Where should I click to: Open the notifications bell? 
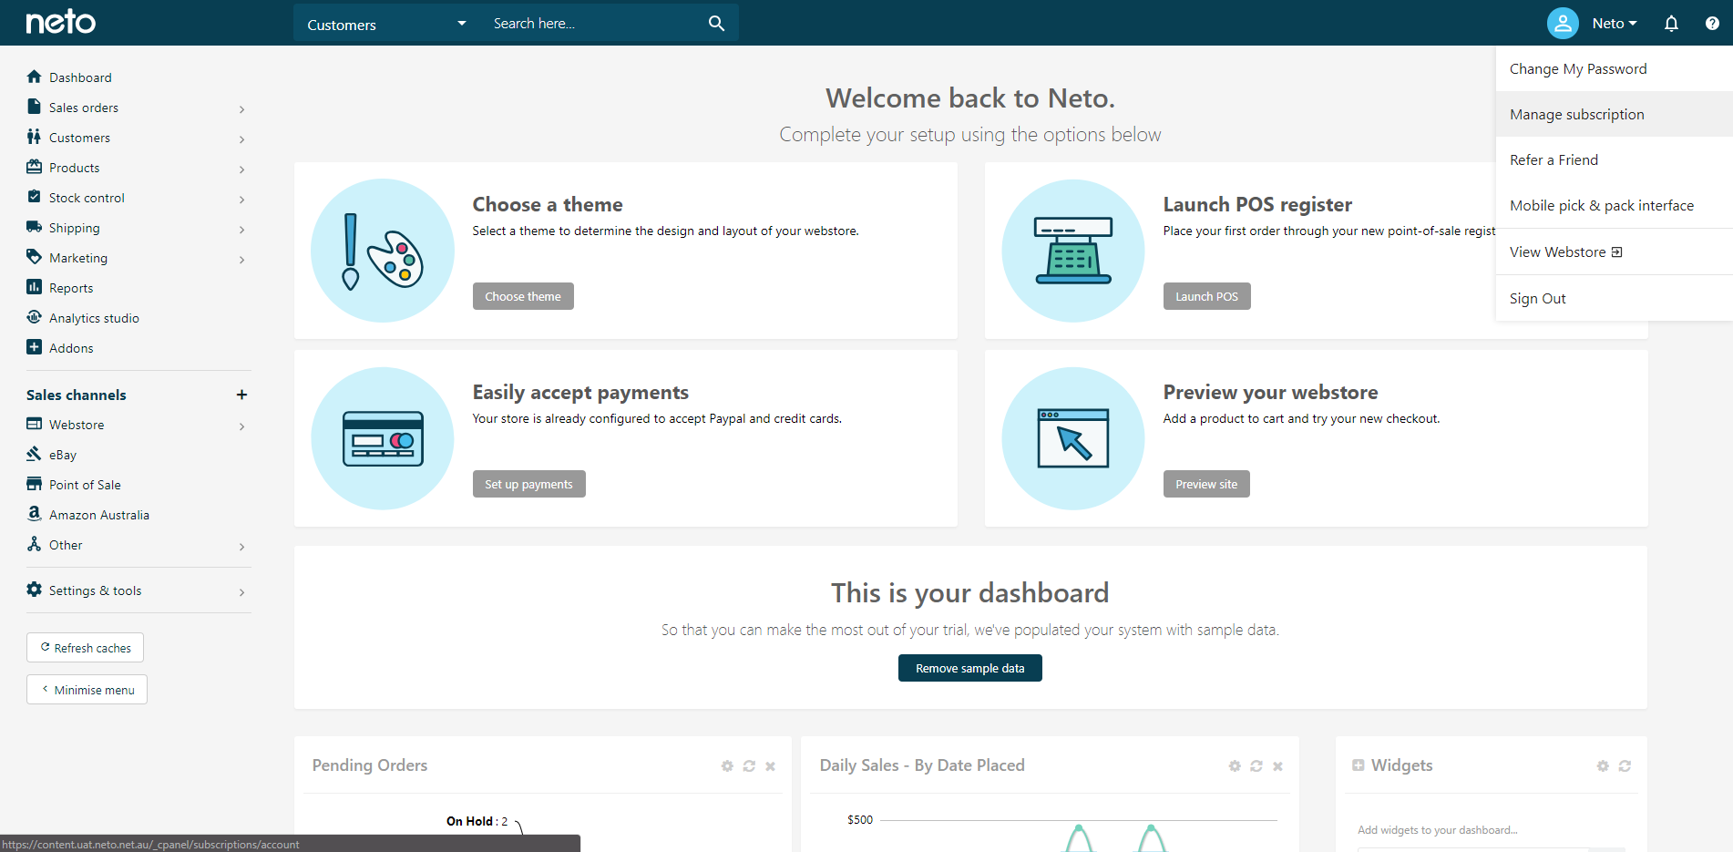click(x=1671, y=24)
